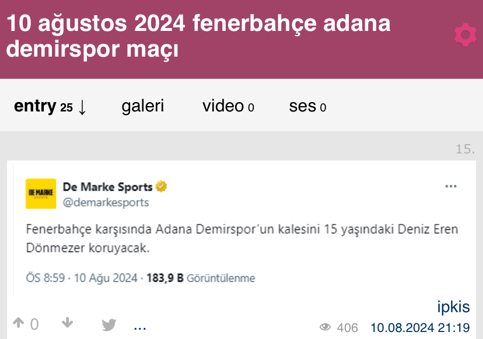Downvote the entry with the down arrow

pyautogui.click(x=67, y=323)
